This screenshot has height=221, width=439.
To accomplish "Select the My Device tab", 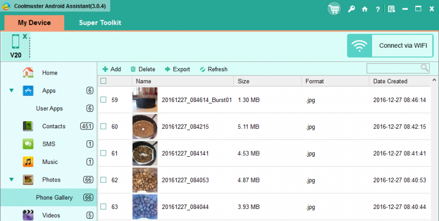I will coord(34,22).
